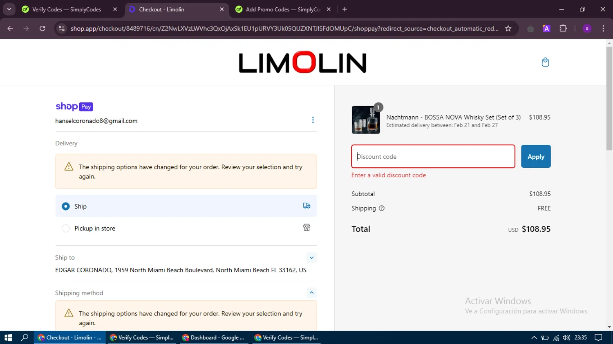Expand the Ship to address section
Viewport: 613px width, 344px height.
[311, 257]
